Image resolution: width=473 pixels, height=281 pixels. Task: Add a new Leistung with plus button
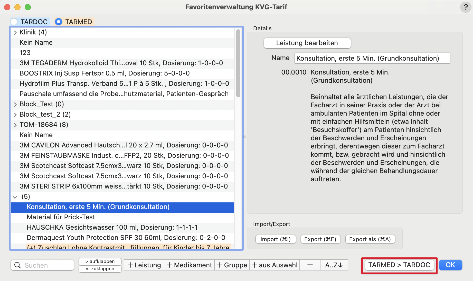pos(144,265)
